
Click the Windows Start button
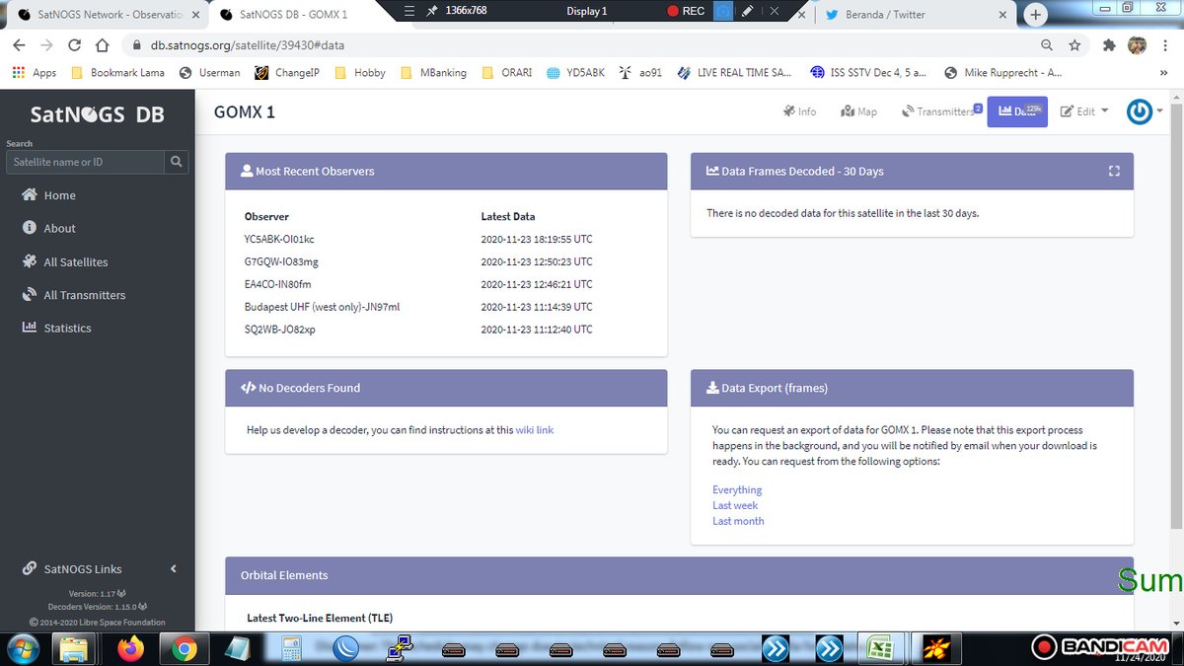[x=22, y=648]
